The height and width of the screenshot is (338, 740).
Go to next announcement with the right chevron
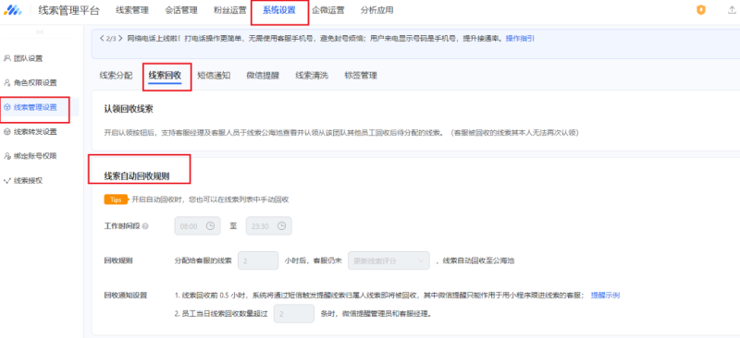click(121, 38)
